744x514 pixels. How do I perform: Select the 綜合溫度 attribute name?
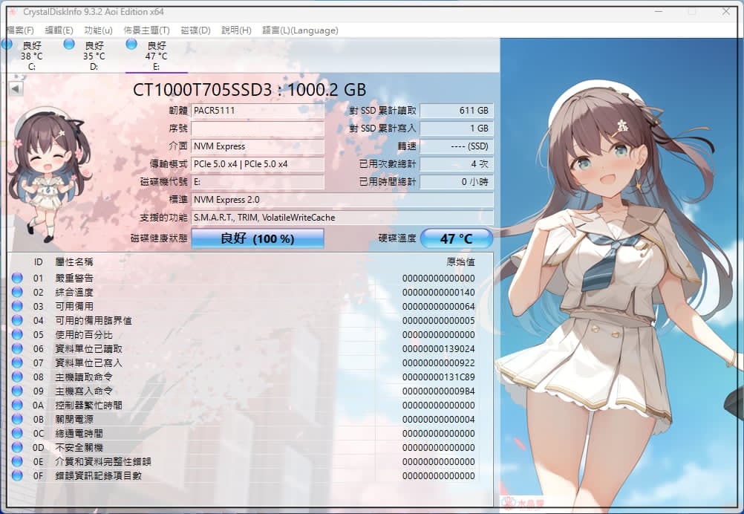(74, 292)
